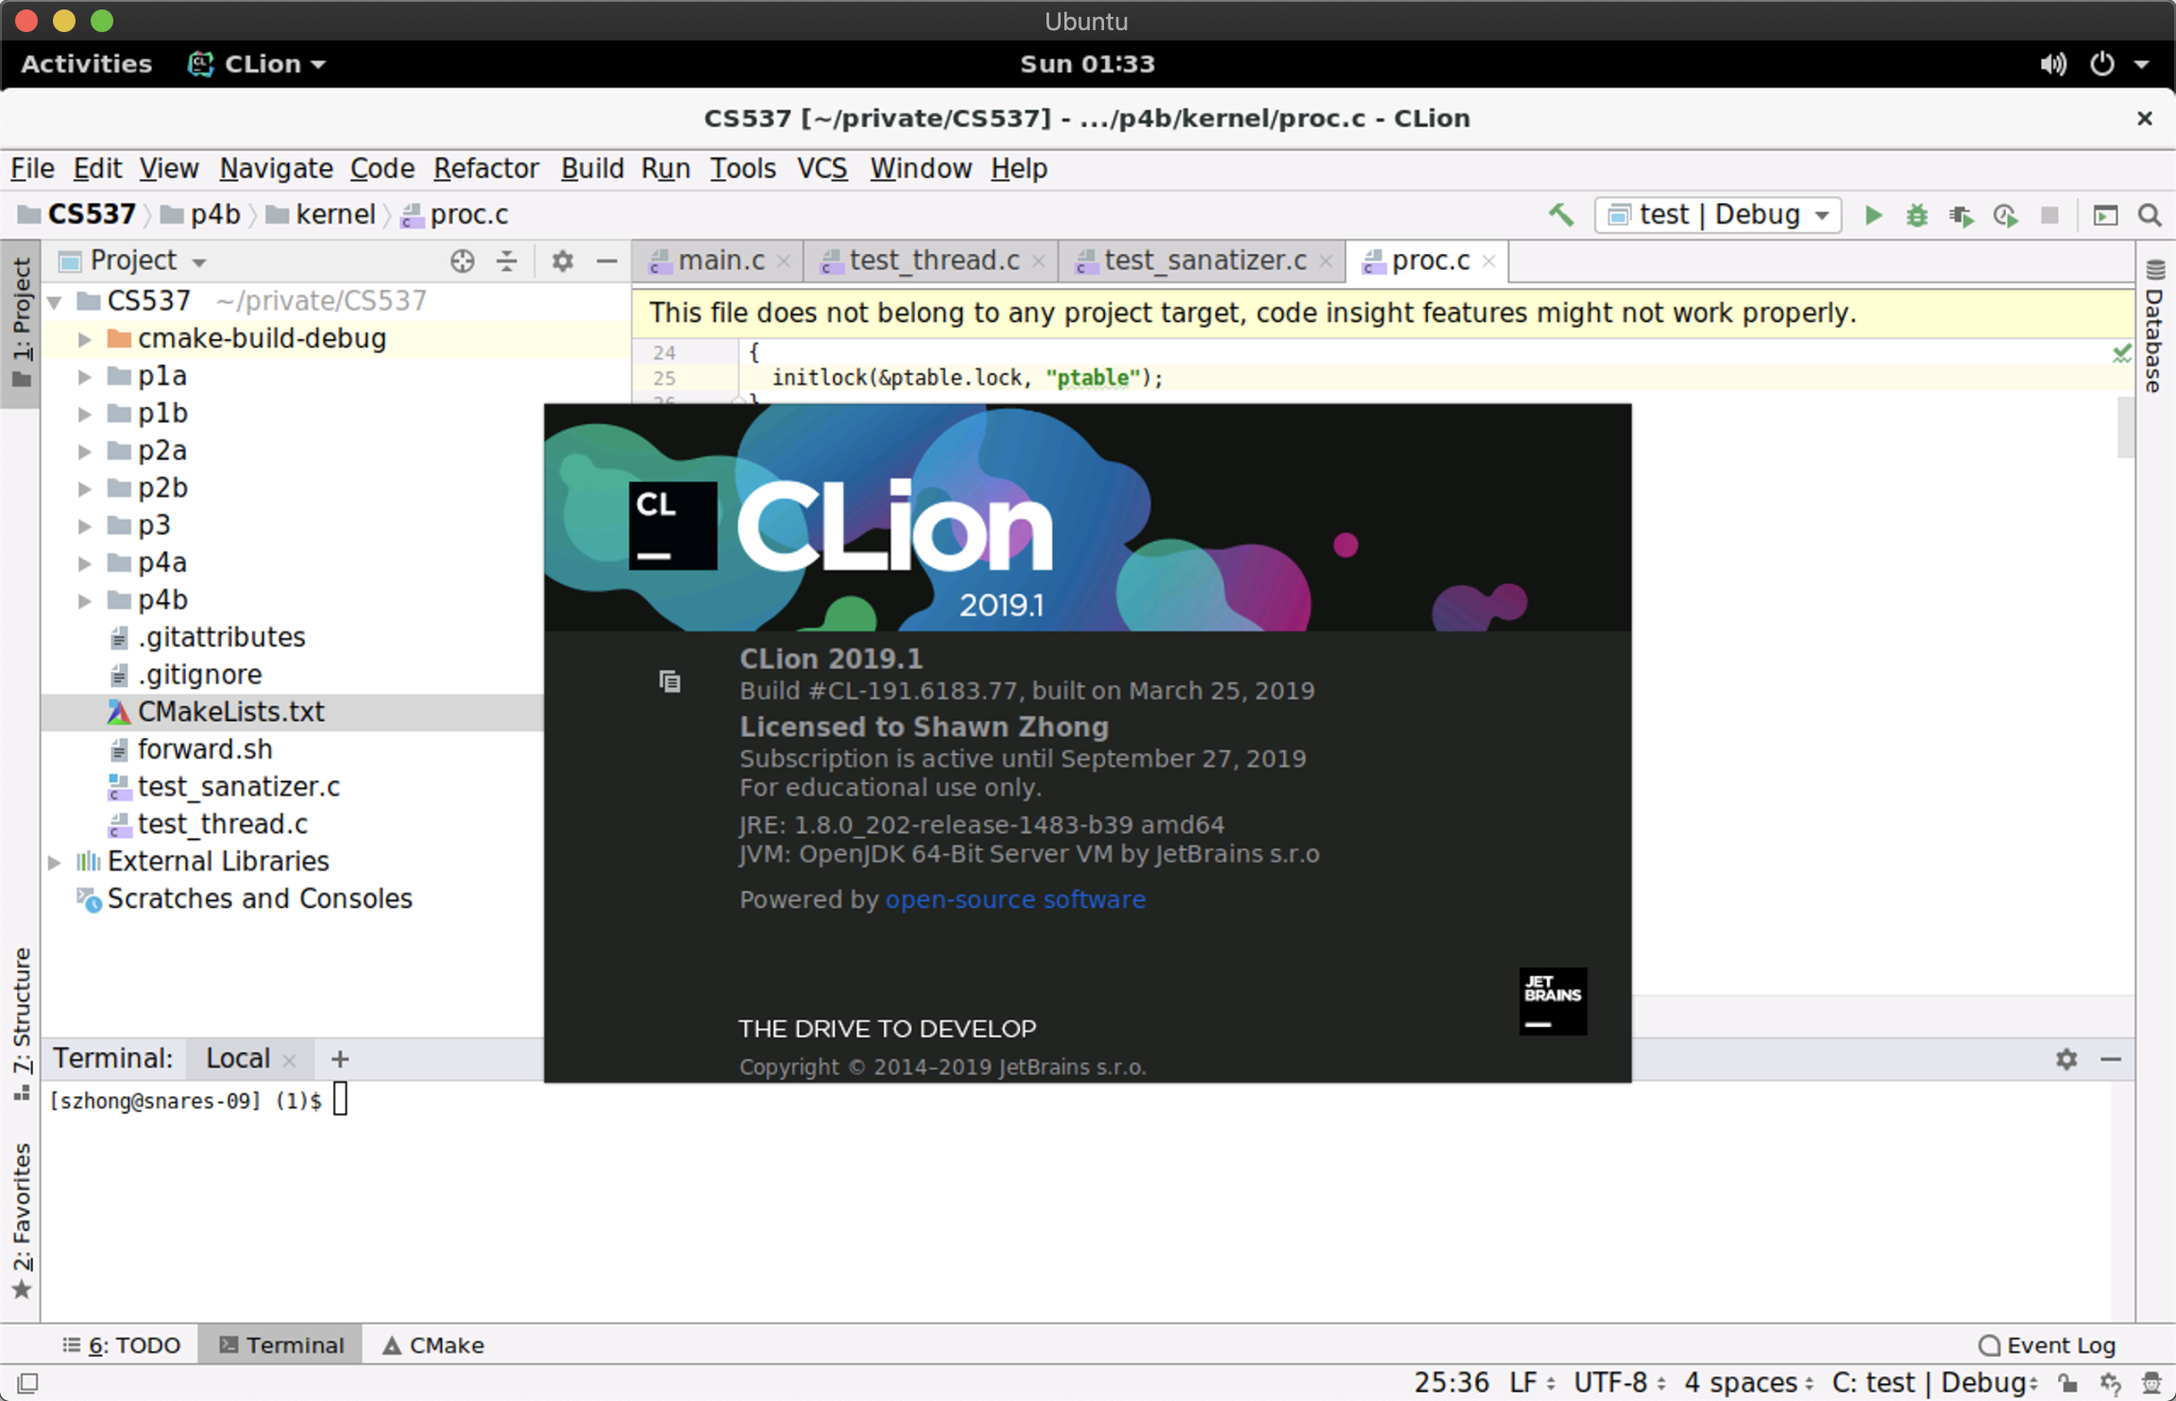Click the open-source software link
This screenshot has height=1401, width=2176.
click(1015, 900)
